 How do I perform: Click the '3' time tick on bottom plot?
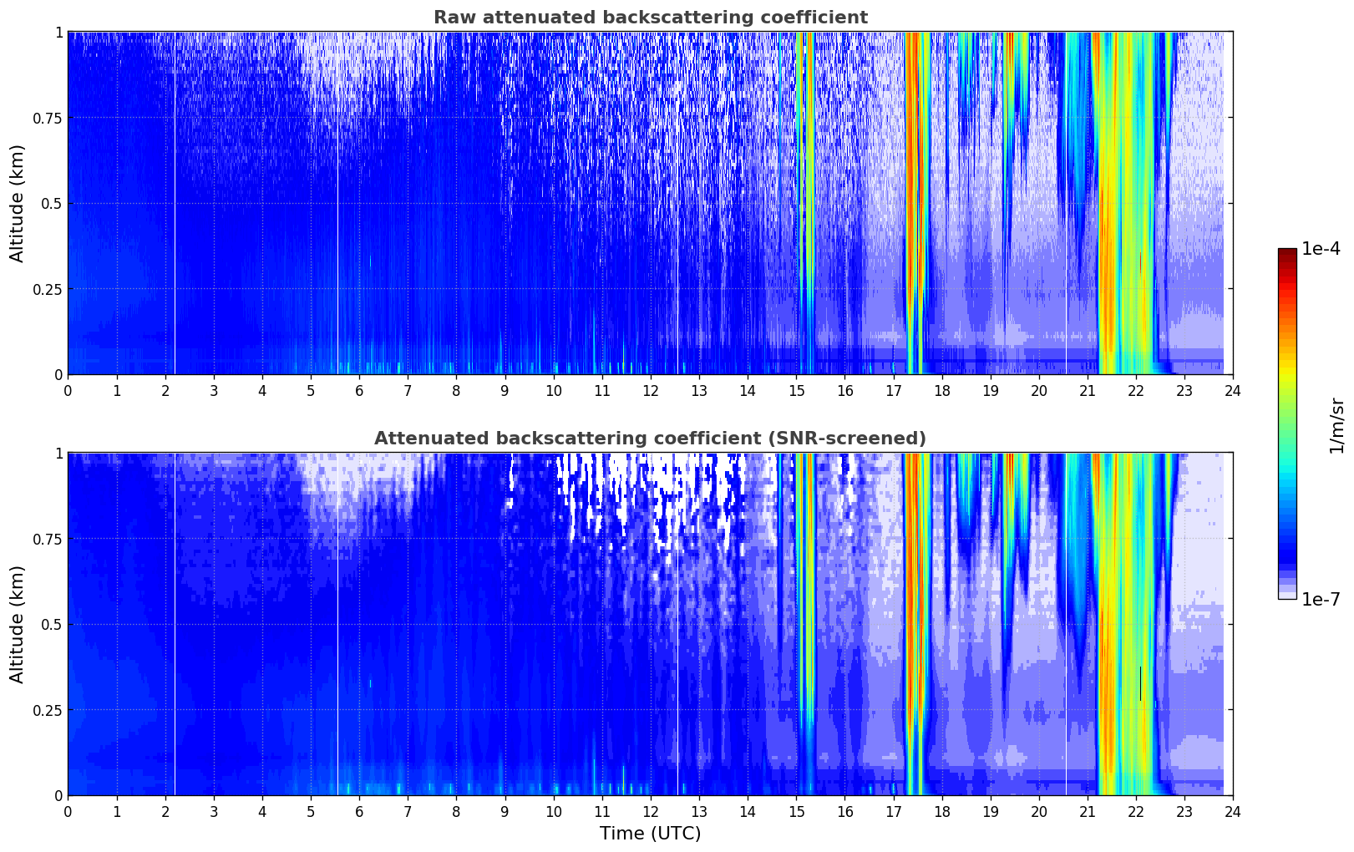tap(213, 811)
